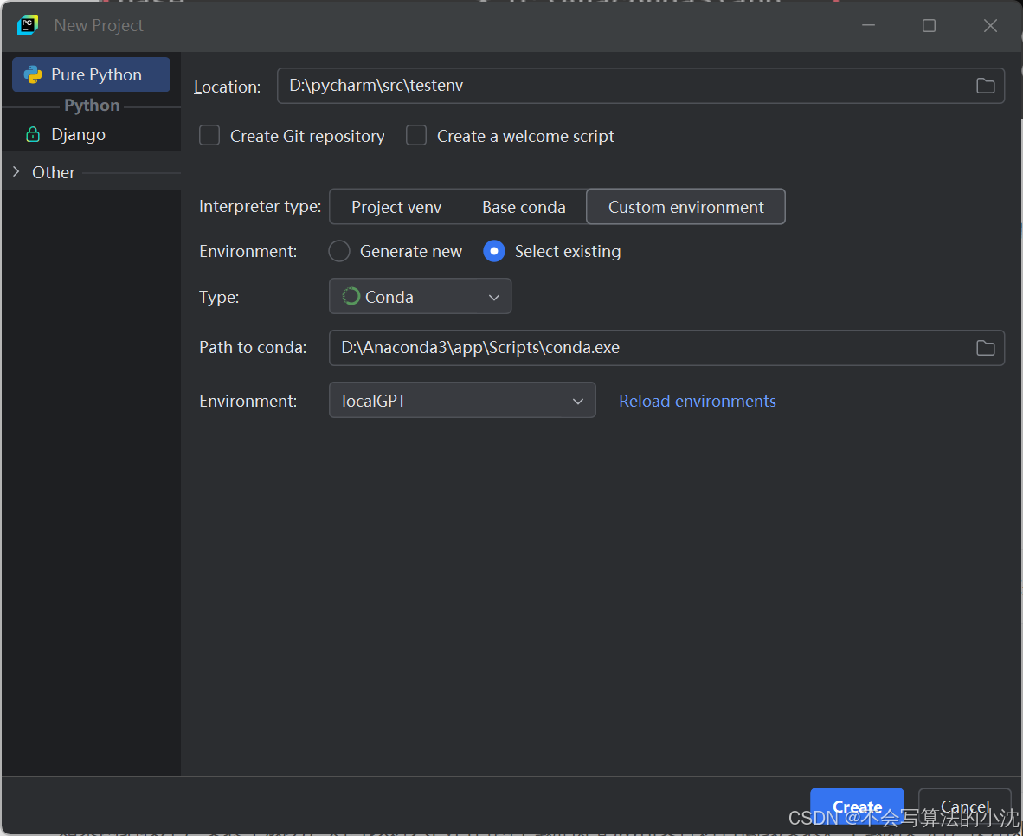The width and height of the screenshot is (1023, 836).
Task: Switch interpreter type to Project venv
Action: (x=396, y=207)
